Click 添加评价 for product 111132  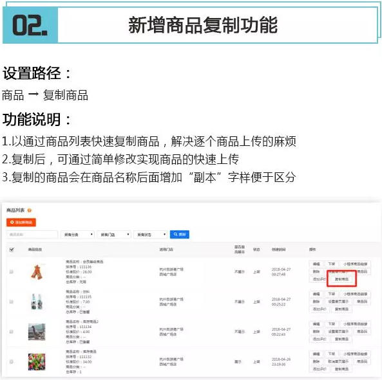tap(319, 369)
